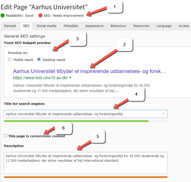Click the 'Readability: Good' status text
The height and width of the screenshot is (182, 191).
pyautogui.click(x=19, y=15)
